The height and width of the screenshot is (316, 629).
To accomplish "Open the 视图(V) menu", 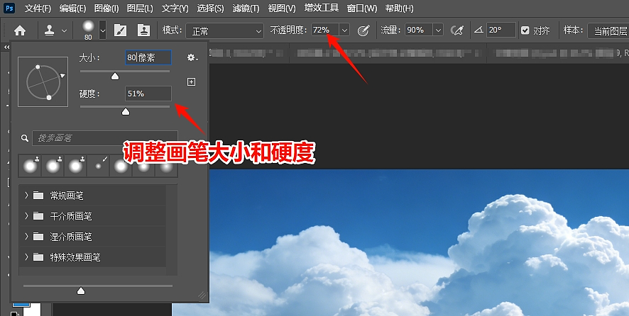I will click(x=282, y=8).
